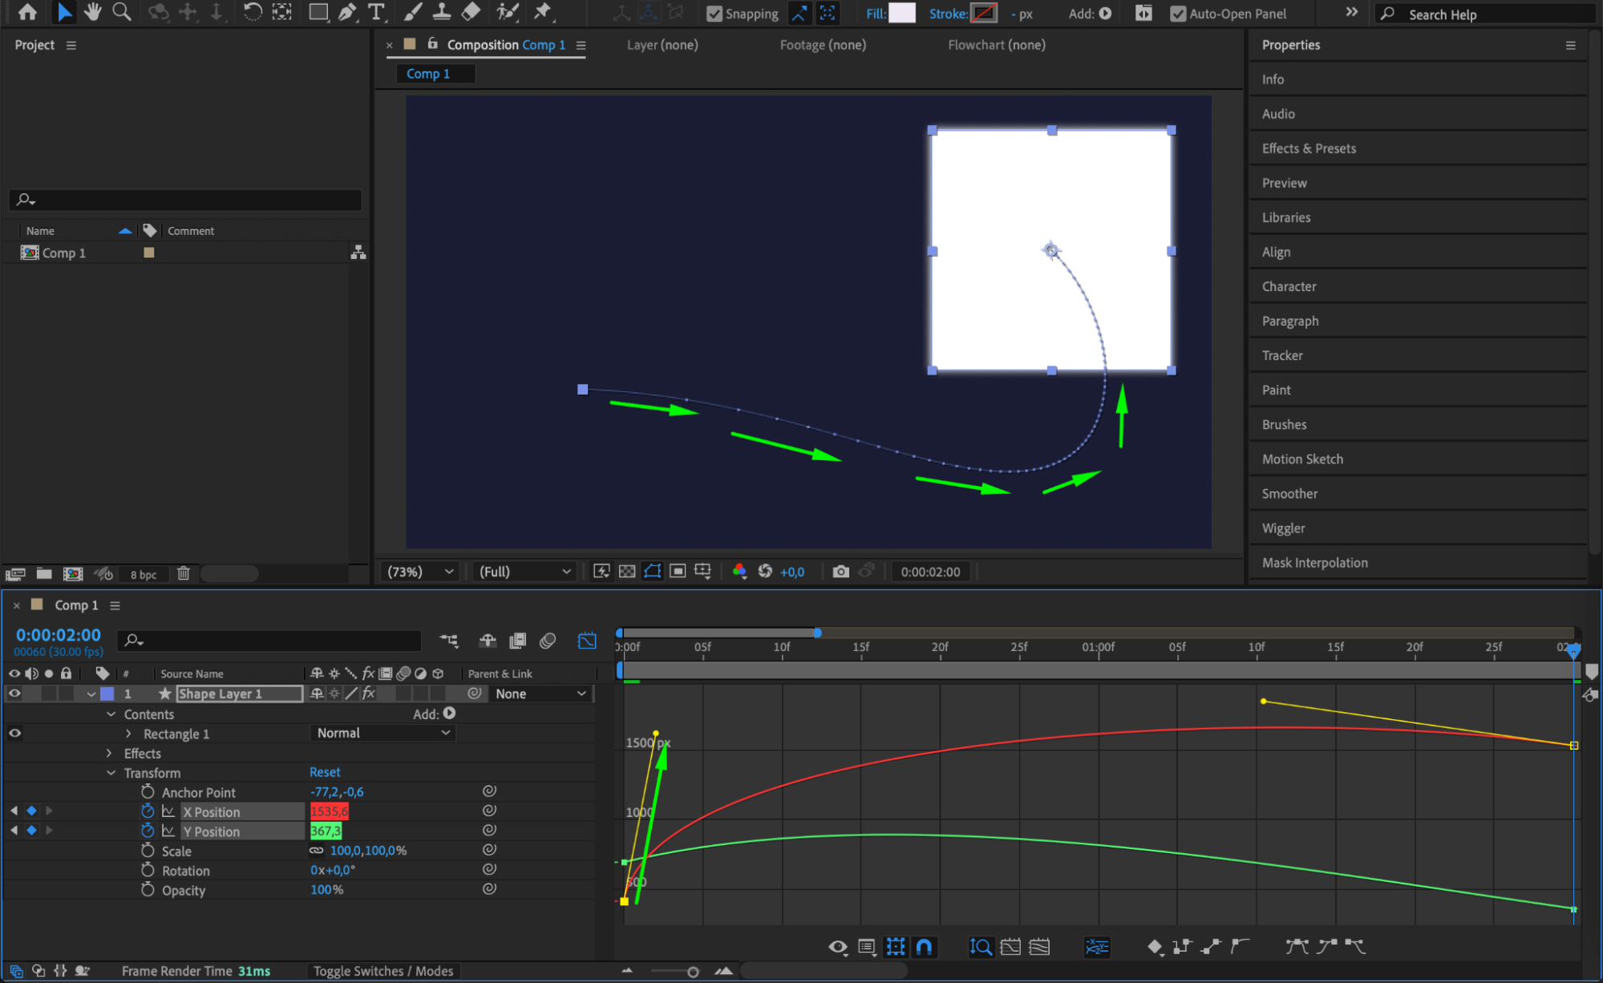Open the Effects & Presets panel
This screenshot has width=1603, height=983.
tap(1309, 148)
